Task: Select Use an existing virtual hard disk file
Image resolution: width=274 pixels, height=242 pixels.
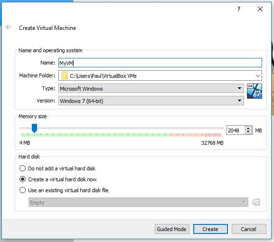Action: tap(64, 190)
